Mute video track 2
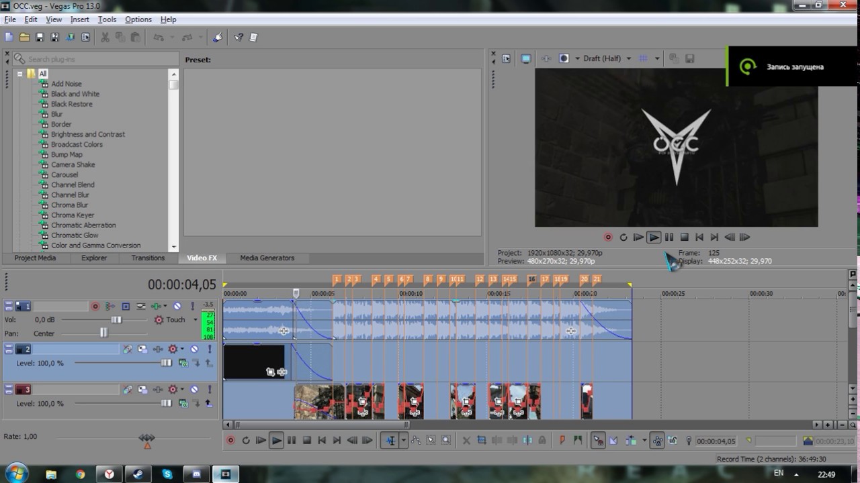This screenshot has width=860, height=483. click(x=194, y=350)
